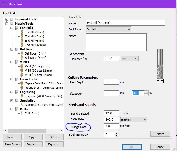The width and height of the screenshot is (177, 151).
Task: Open the Tool Type dropdown
Action: pos(109,29)
